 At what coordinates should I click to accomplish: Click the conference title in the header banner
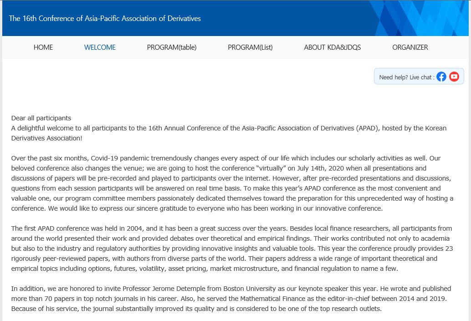point(105,18)
